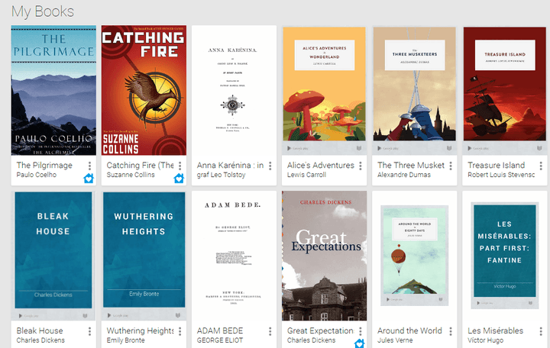
Task: Select author text 'graf Leo Tolstoy'
Action: [x=221, y=175]
